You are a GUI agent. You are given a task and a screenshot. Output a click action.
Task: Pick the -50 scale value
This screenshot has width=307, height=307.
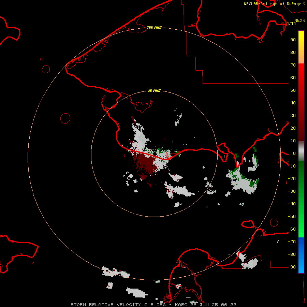tap(292, 217)
